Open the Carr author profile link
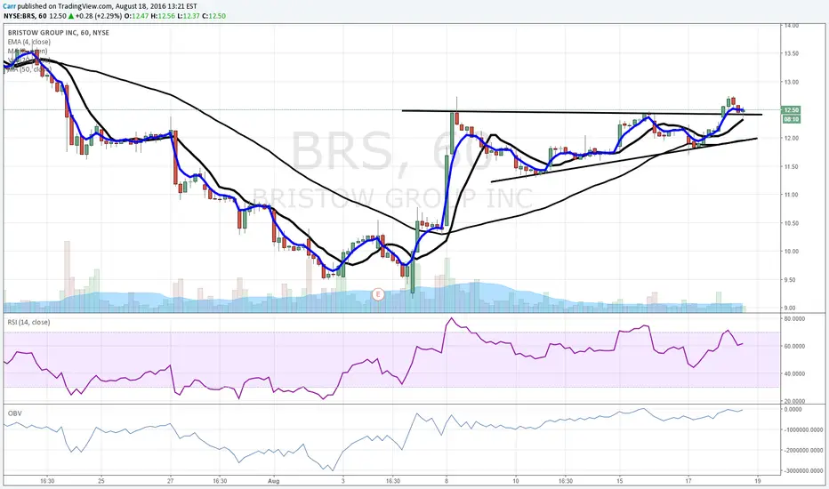Image resolution: width=829 pixels, height=489 pixels. (10, 6)
